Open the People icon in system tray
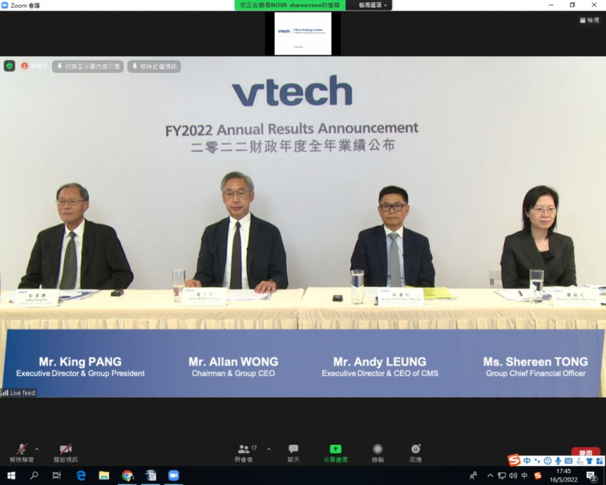 click(474, 475)
